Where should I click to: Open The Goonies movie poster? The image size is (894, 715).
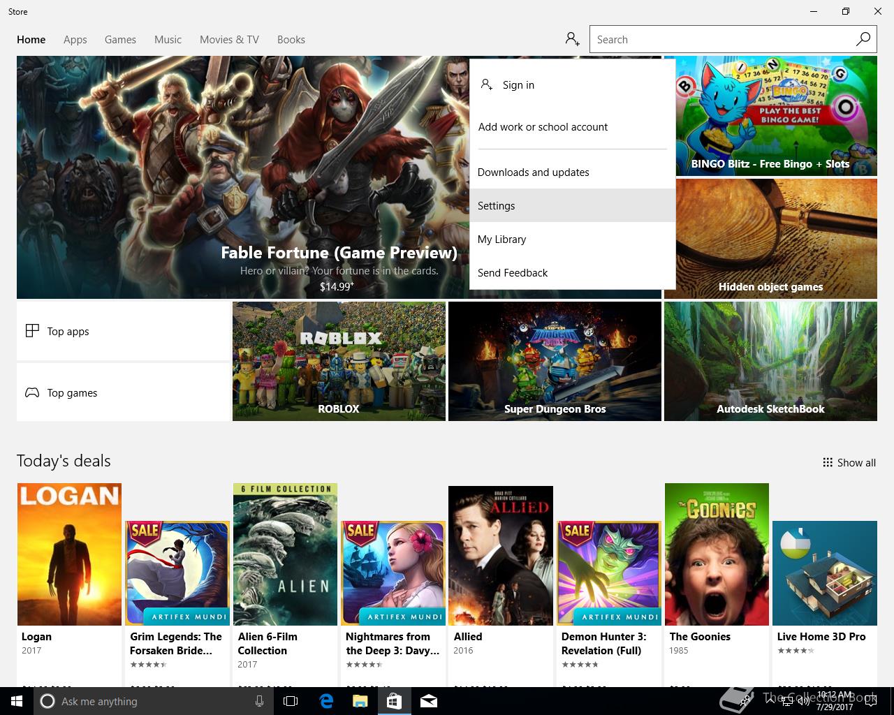[717, 554]
